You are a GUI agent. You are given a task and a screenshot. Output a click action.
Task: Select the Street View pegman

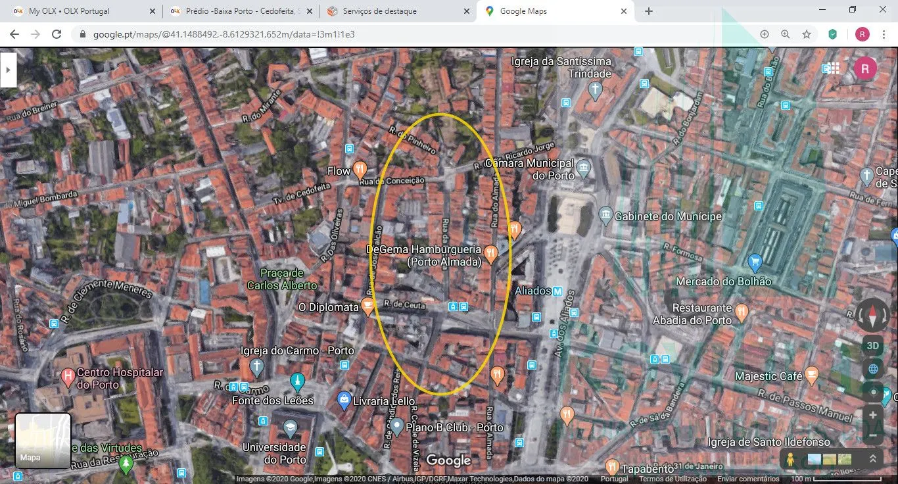point(790,459)
